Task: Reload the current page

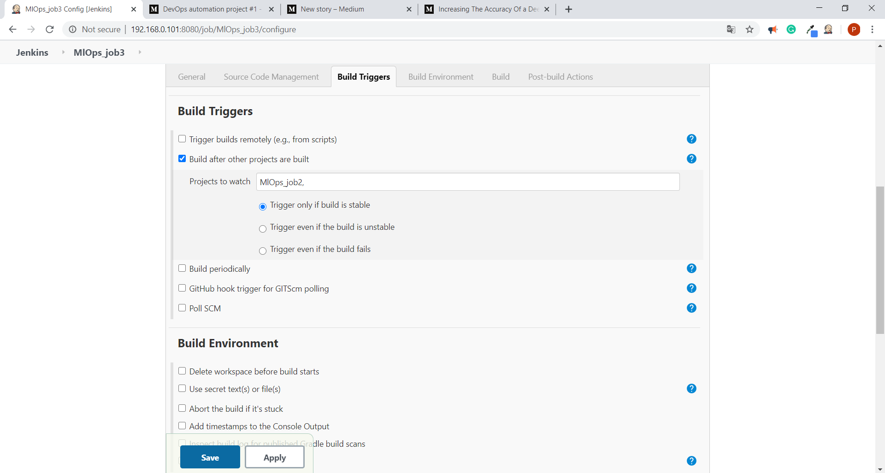Action: coord(50,29)
